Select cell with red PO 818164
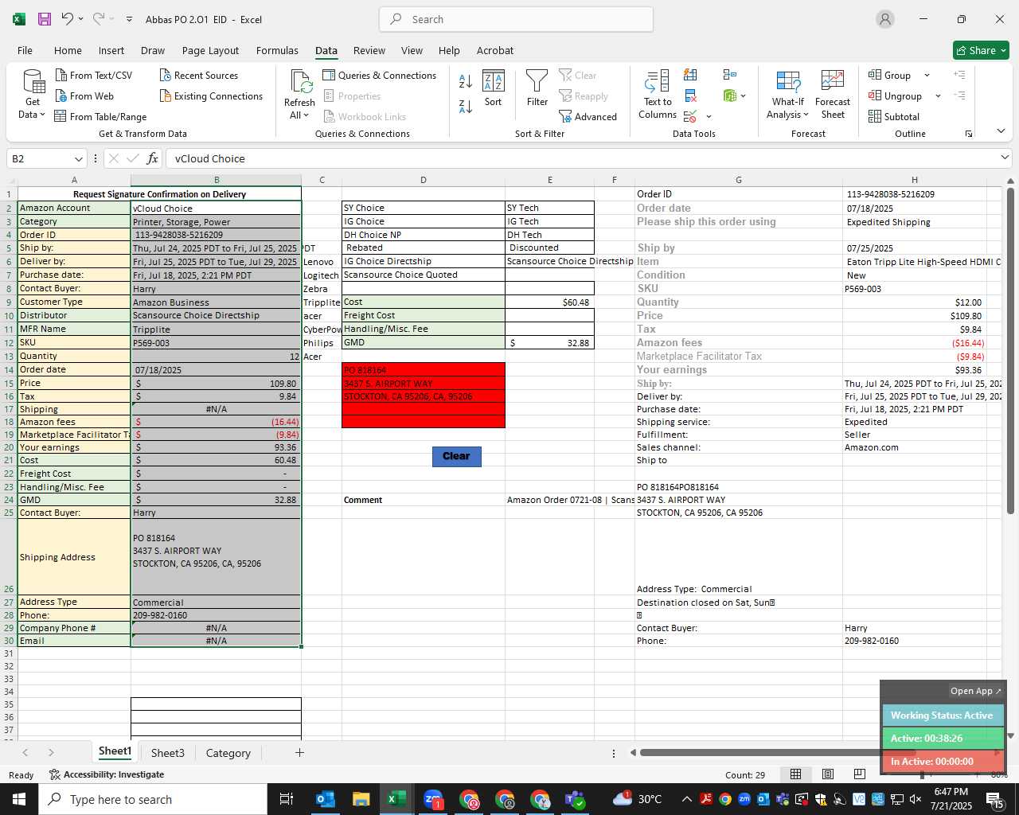Image resolution: width=1019 pixels, height=815 pixels. [424, 370]
